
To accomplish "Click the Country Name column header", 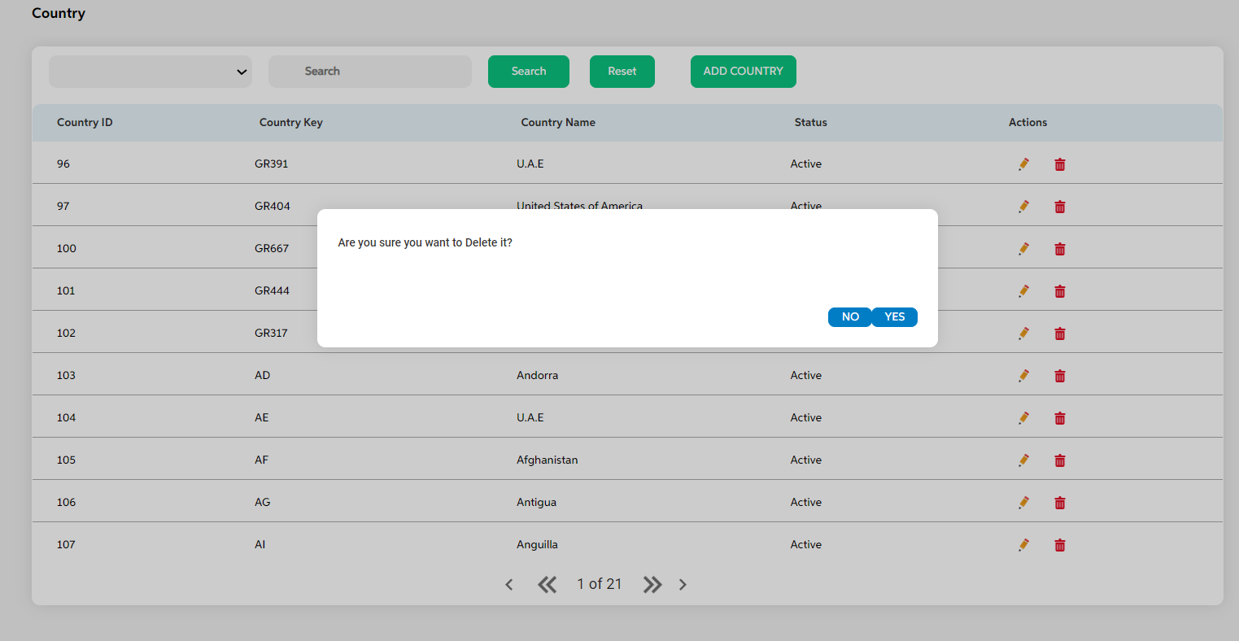I will 558,122.
